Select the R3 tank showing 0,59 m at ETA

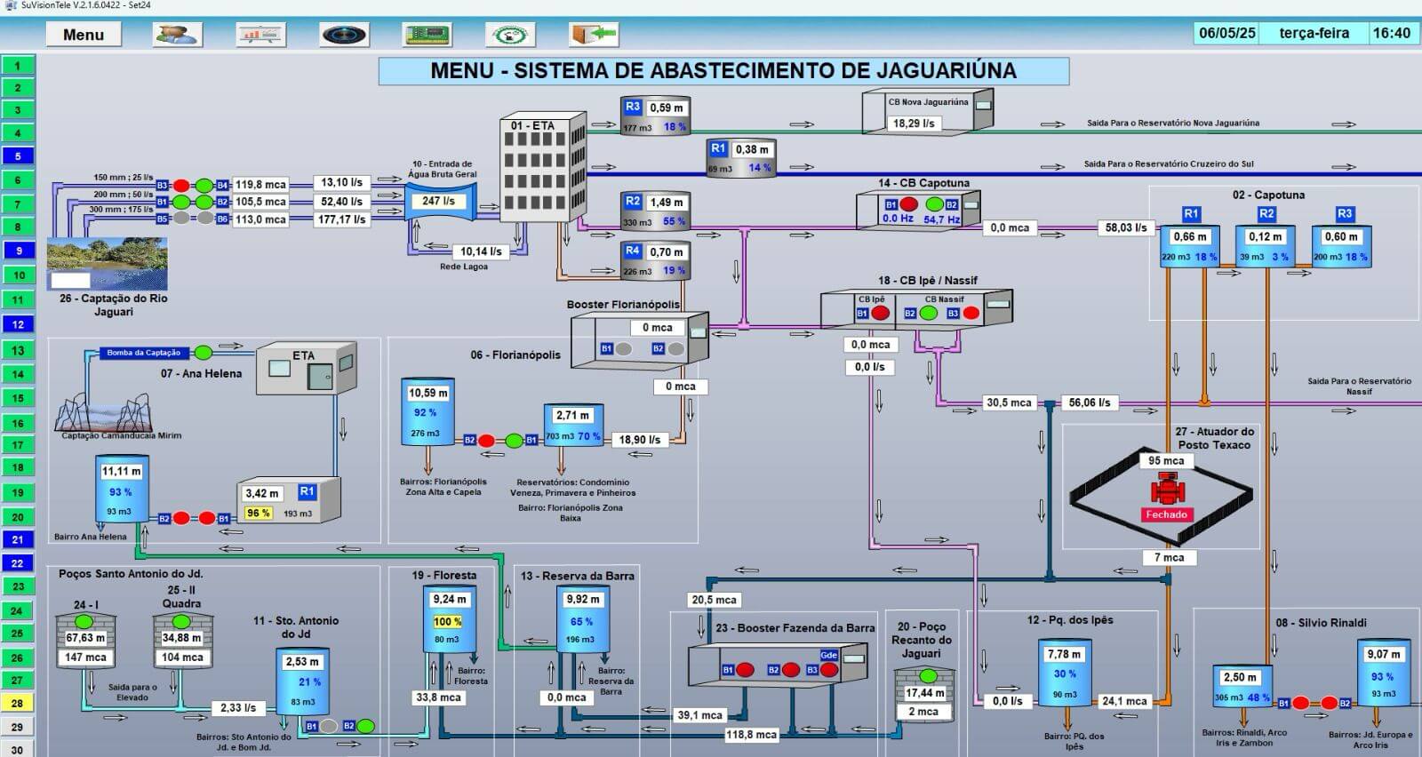pyautogui.click(x=656, y=116)
